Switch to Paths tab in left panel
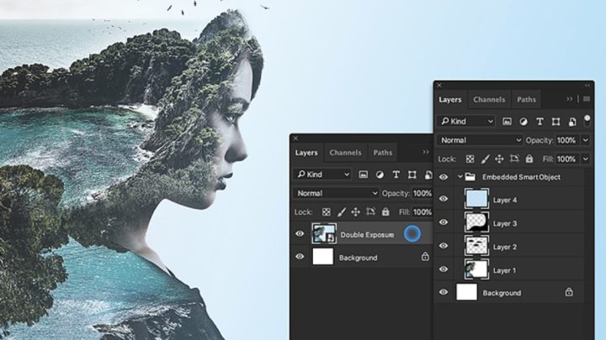 [383, 153]
